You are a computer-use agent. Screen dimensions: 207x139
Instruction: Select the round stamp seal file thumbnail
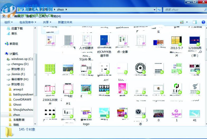[140, 68]
